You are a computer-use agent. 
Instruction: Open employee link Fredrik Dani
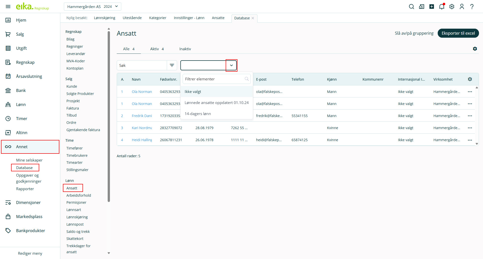[142, 116]
